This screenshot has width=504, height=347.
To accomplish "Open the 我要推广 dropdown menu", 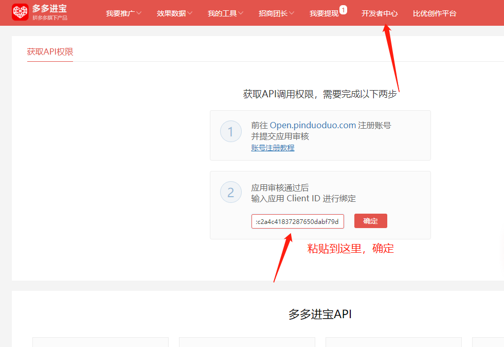I will pos(123,13).
